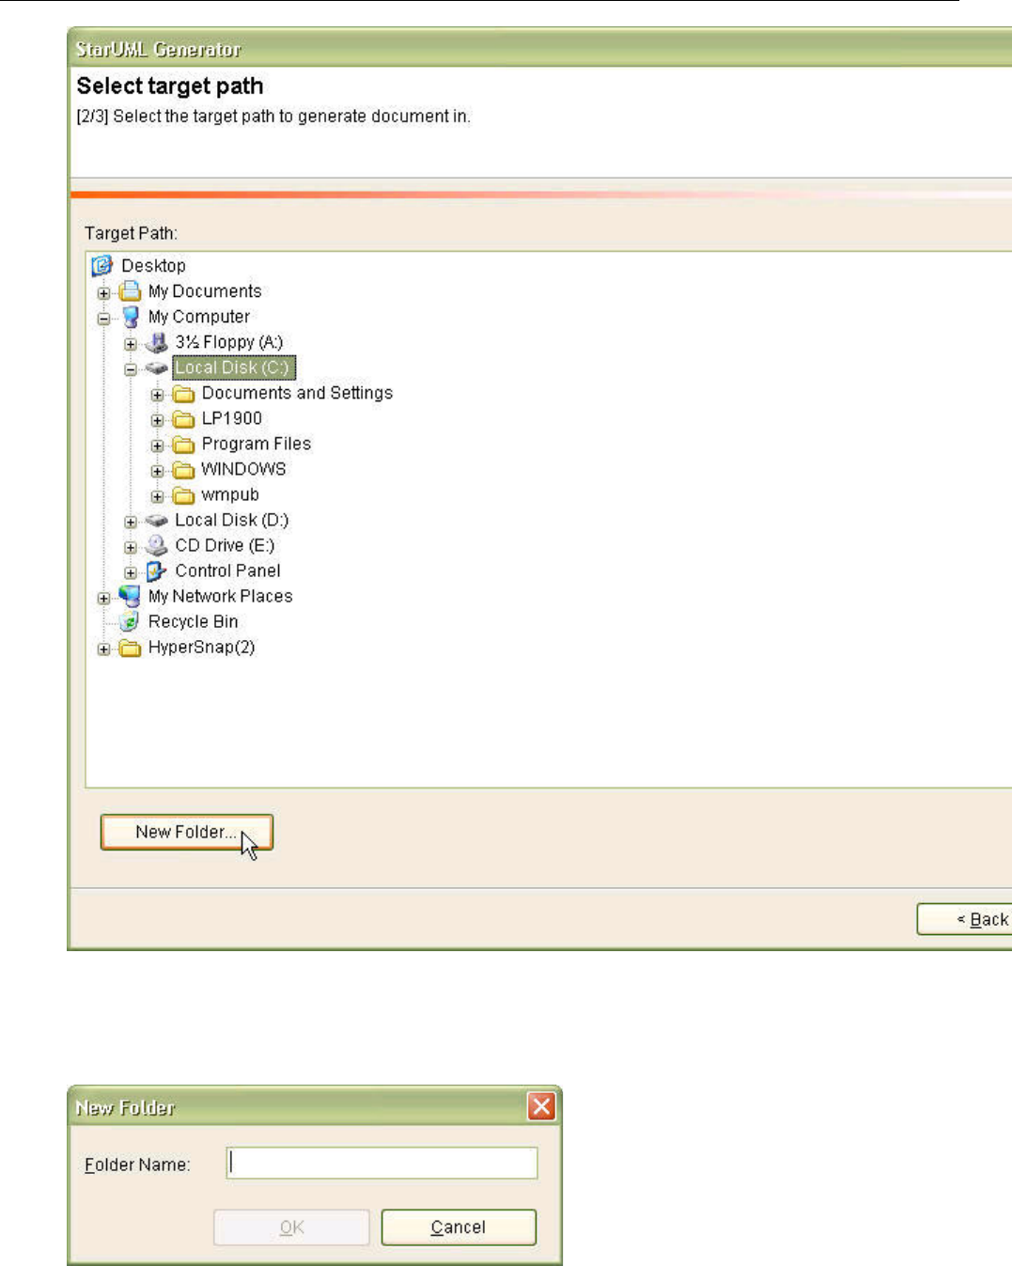This screenshot has width=1012, height=1266.
Task: Select My Computer in the tree
Action: pyautogui.click(x=199, y=317)
